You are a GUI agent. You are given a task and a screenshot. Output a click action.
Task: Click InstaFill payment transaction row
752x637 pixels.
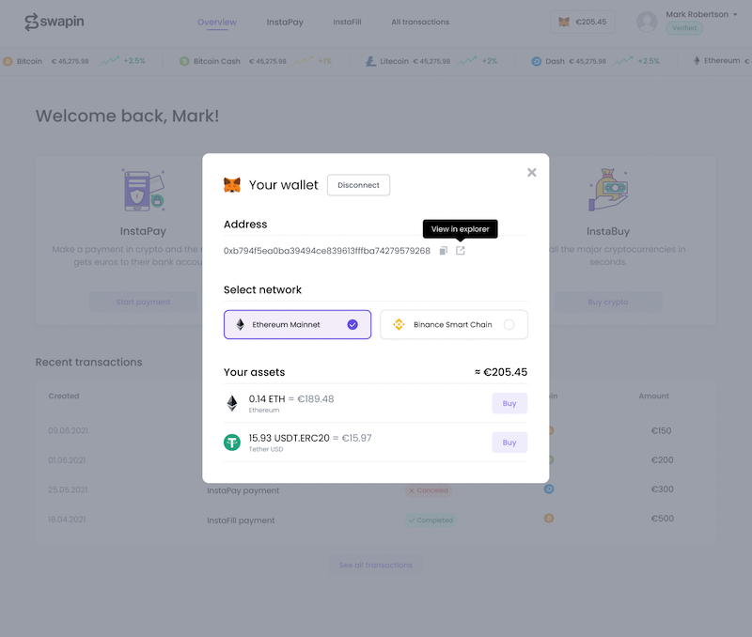click(x=375, y=520)
